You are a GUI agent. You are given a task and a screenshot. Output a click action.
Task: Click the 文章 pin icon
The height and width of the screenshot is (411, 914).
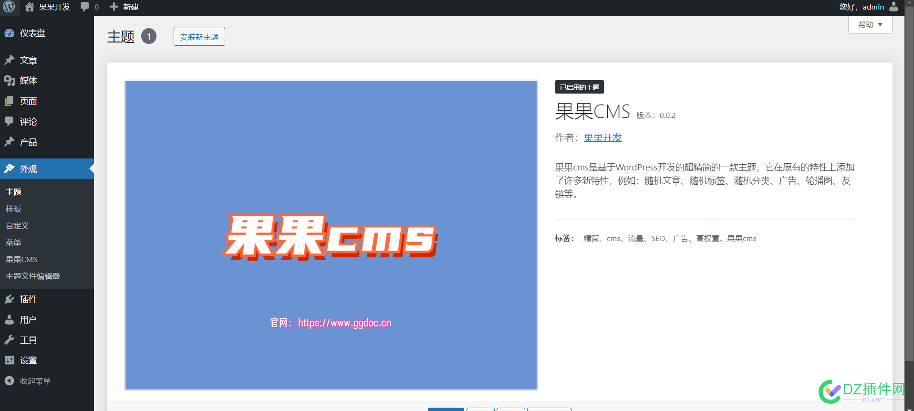[9, 60]
